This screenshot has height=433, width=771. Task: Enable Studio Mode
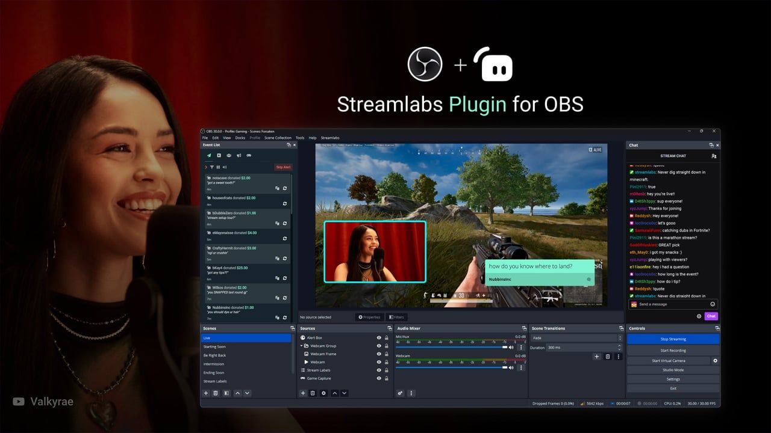673,370
